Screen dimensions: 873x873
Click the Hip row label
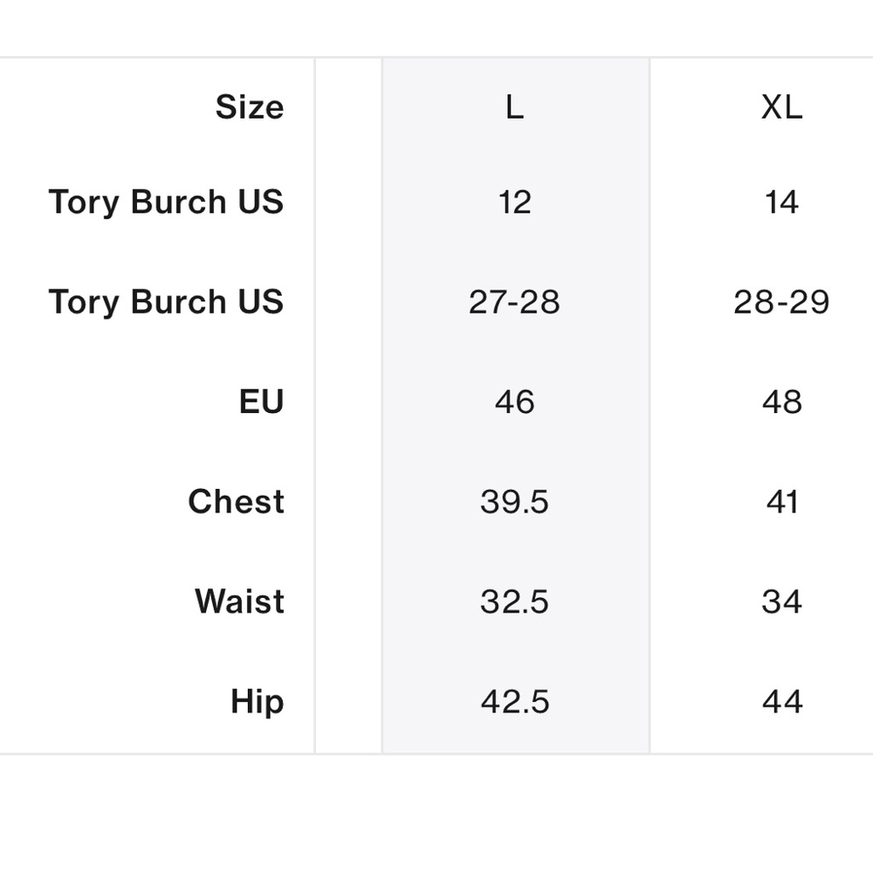click(257, 701)
